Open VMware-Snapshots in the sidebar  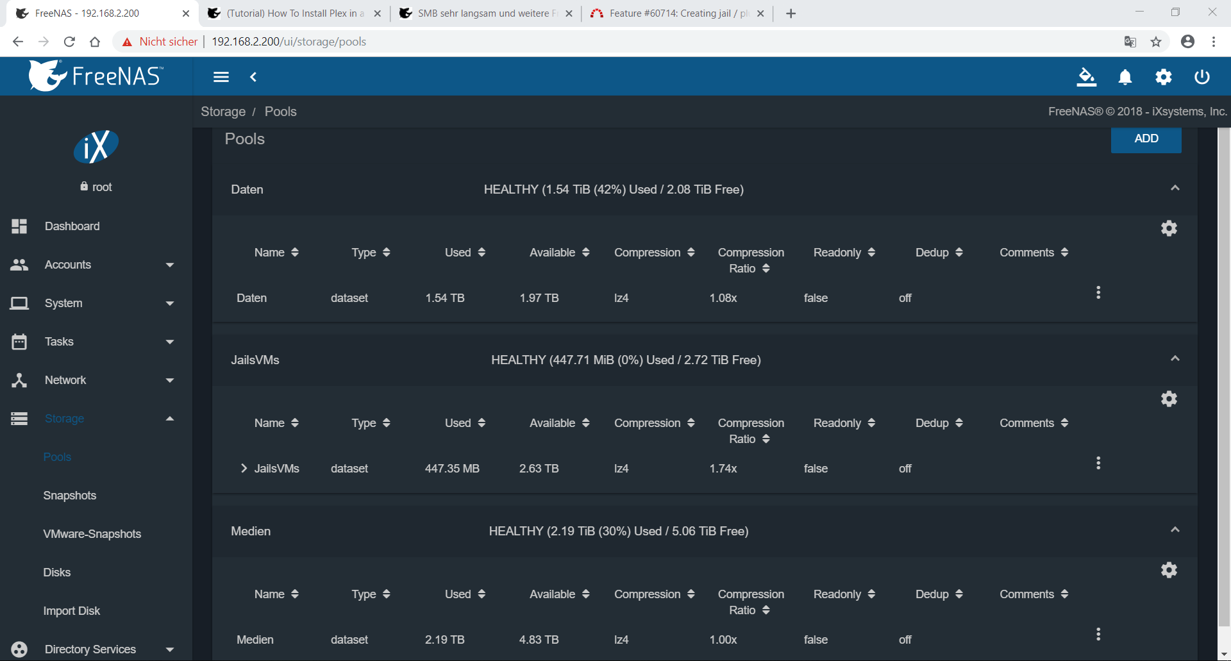92,534
